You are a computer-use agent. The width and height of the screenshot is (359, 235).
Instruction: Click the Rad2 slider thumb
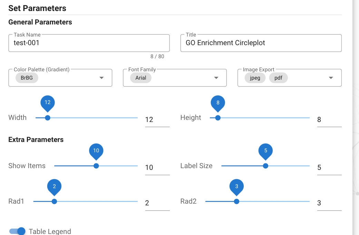click(236, 202)
